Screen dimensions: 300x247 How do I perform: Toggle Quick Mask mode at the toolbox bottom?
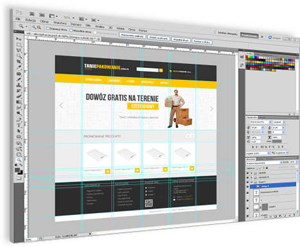(19, 179)
